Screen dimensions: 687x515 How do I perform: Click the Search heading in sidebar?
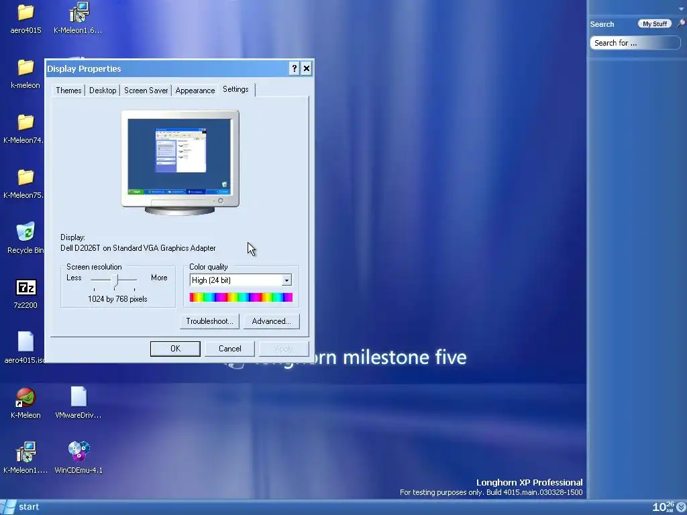tap(602, 24)
